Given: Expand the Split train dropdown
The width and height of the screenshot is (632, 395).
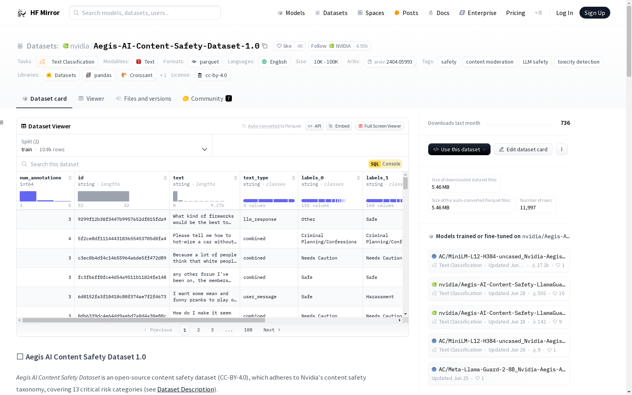Looking at the screenshot, I should coord(114,145).
